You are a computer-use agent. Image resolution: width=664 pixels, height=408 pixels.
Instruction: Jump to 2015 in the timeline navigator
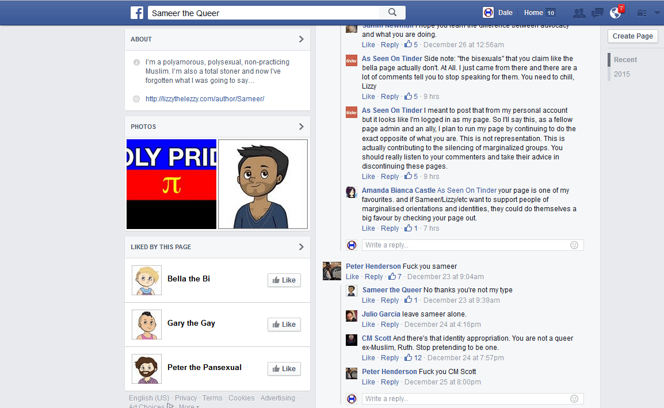pyautogui.click(x=621, y=74)
